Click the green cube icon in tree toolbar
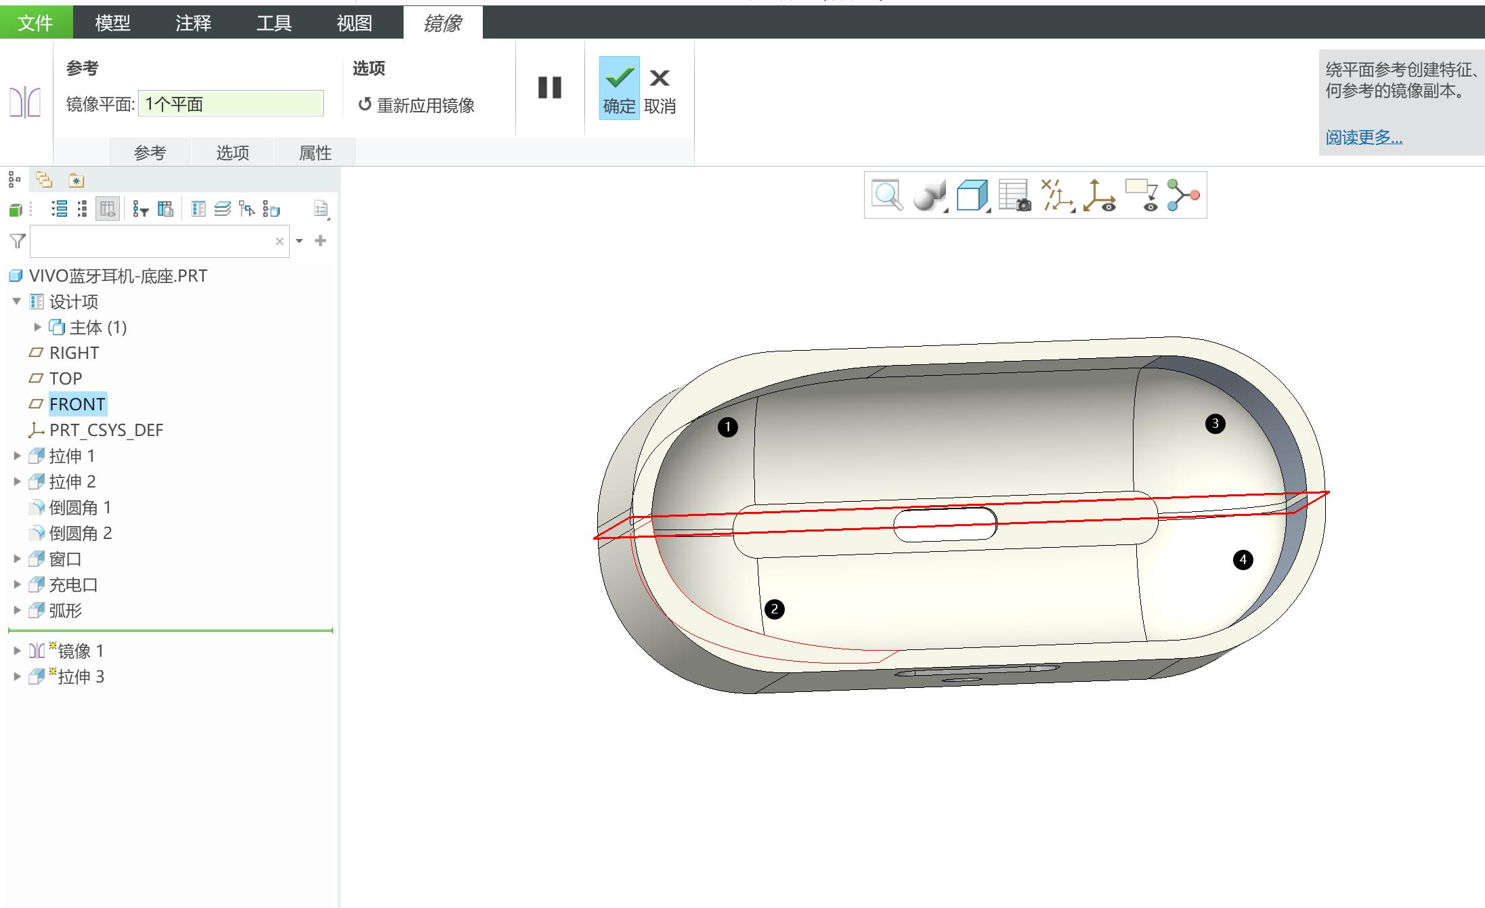 tap(16, 210)
